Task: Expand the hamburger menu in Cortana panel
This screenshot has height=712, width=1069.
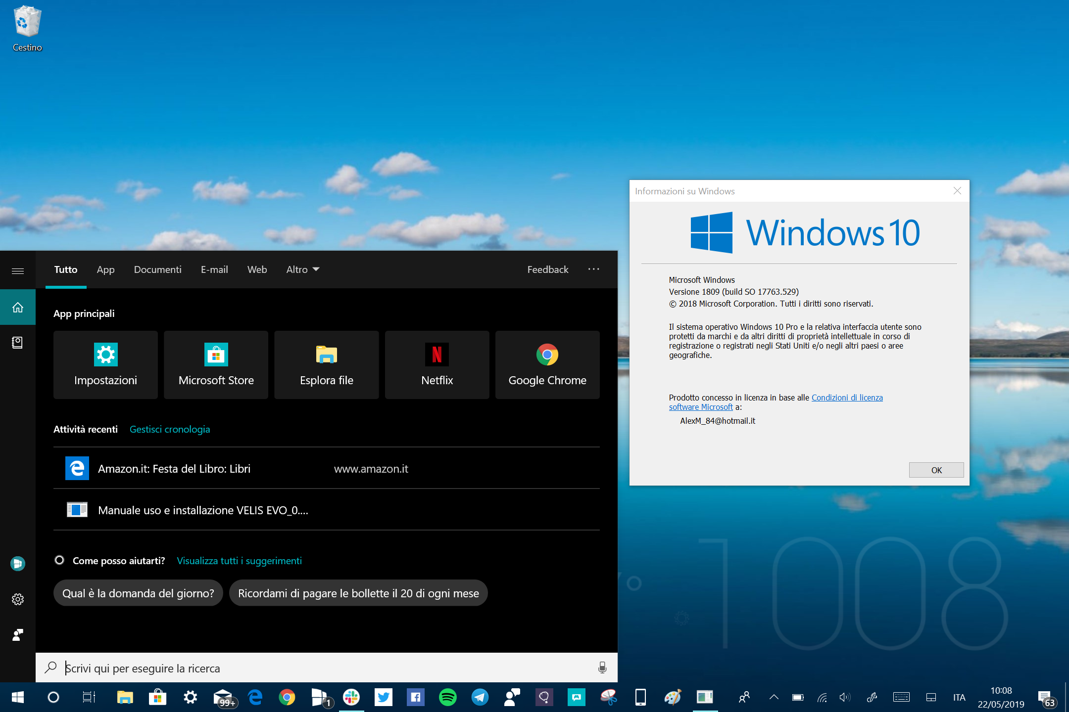Action: point(18,270)
